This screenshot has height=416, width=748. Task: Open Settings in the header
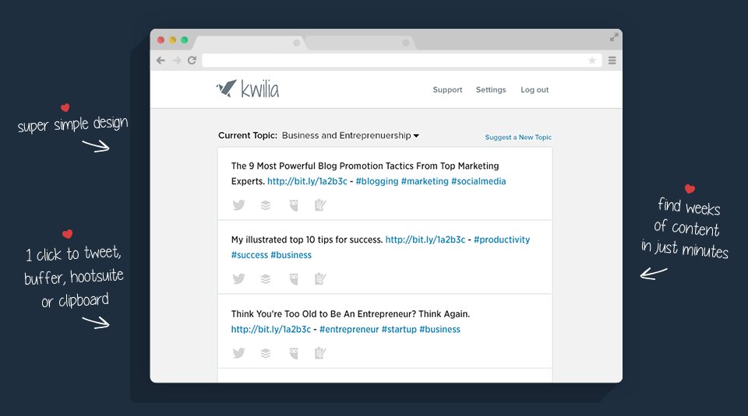point(491,89)
